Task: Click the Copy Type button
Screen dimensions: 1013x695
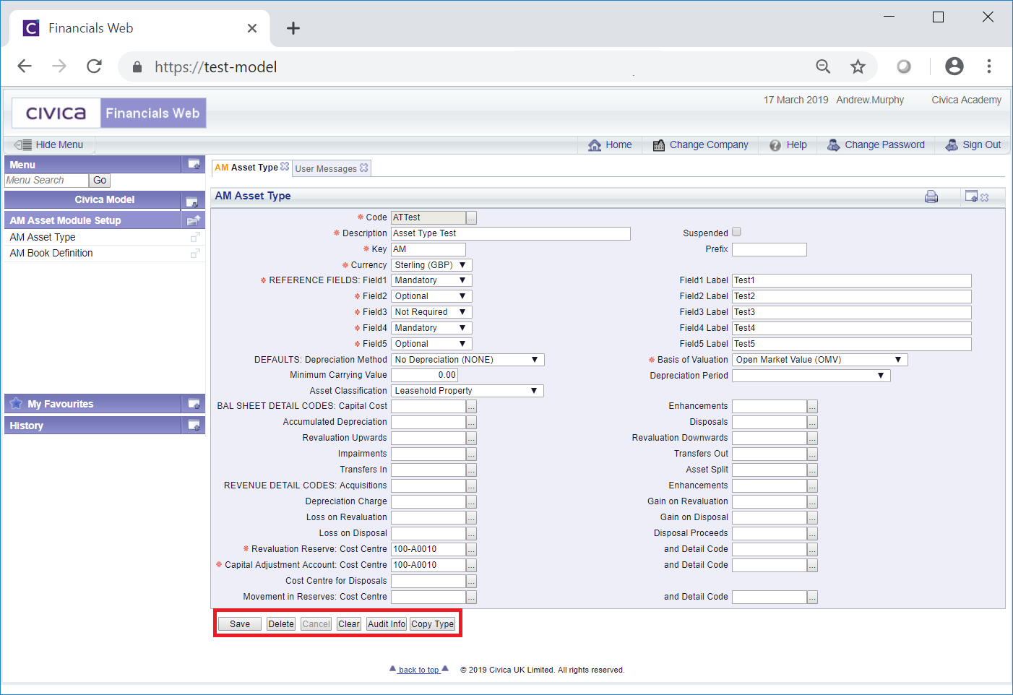Action: [433, 624]
